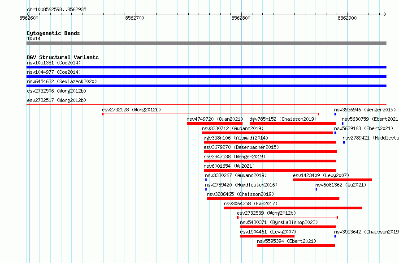Open the esv3679270 (Besenbacher2015) red bar
Viewport: 399px width, 263px height.
(x=270, y=152)
